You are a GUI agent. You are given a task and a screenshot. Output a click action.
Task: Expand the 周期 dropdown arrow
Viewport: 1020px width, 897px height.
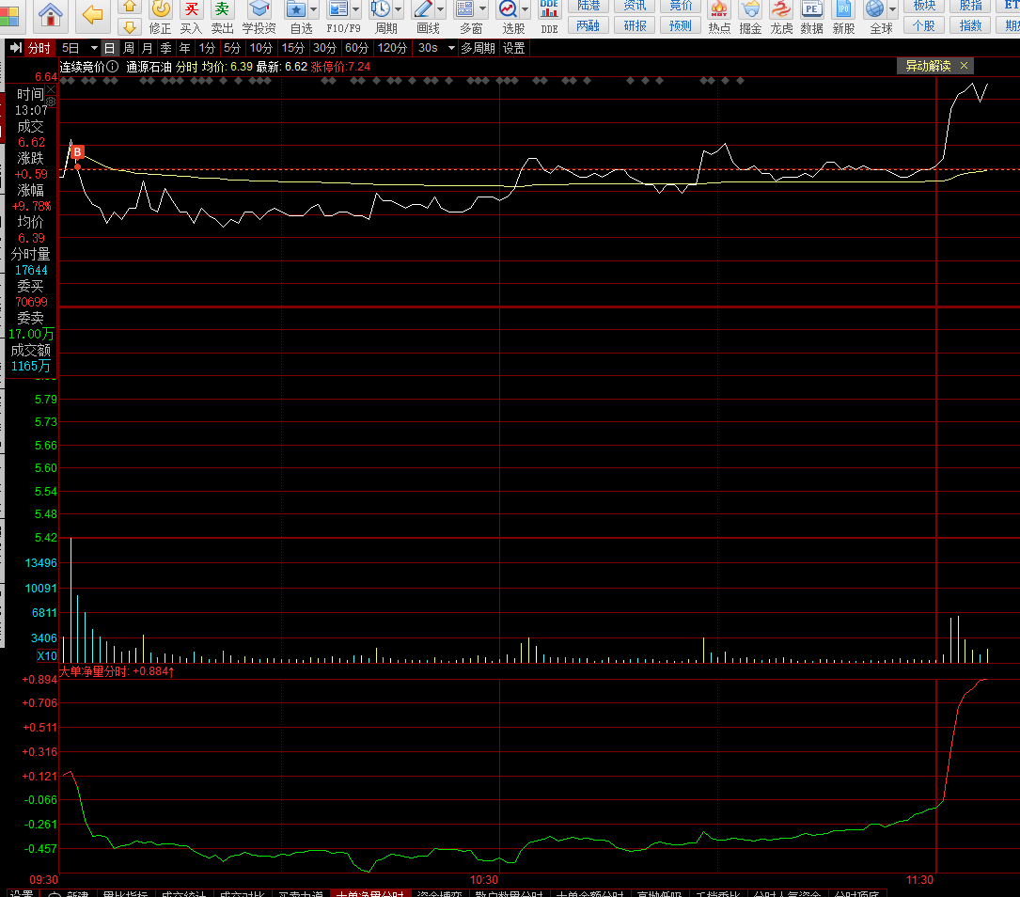pyautogui.click(x=398, y=9)
